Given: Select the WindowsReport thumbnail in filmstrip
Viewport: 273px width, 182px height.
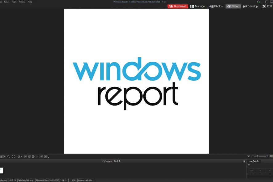Looking at the screenshot, I should click(2, 171).
